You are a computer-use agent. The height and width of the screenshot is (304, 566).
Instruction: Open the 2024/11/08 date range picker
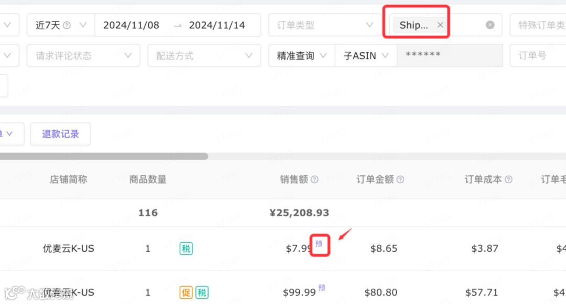pyautogui.click(x=132, y=25)
